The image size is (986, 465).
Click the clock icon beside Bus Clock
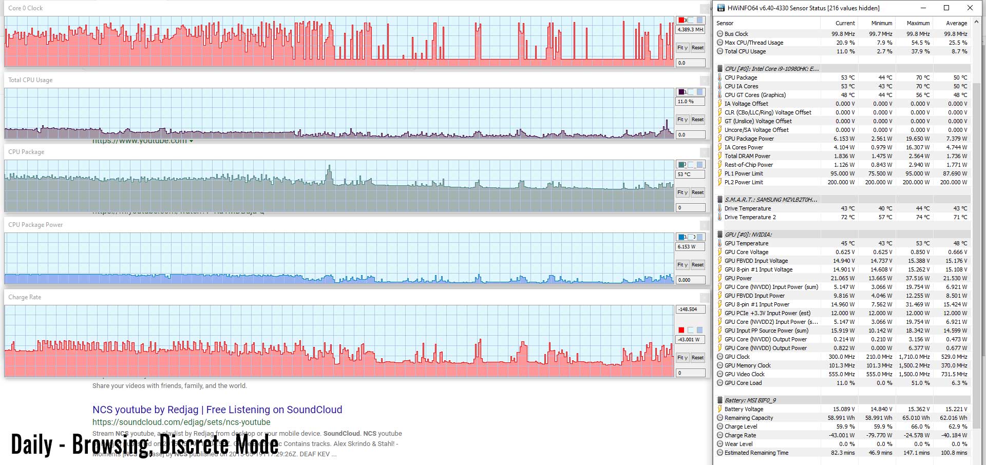720,34
